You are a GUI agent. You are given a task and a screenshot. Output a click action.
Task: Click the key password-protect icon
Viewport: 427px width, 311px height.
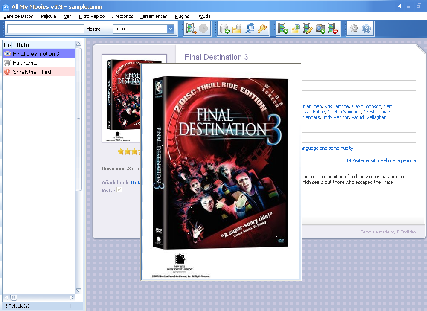(x=262, y=29)
